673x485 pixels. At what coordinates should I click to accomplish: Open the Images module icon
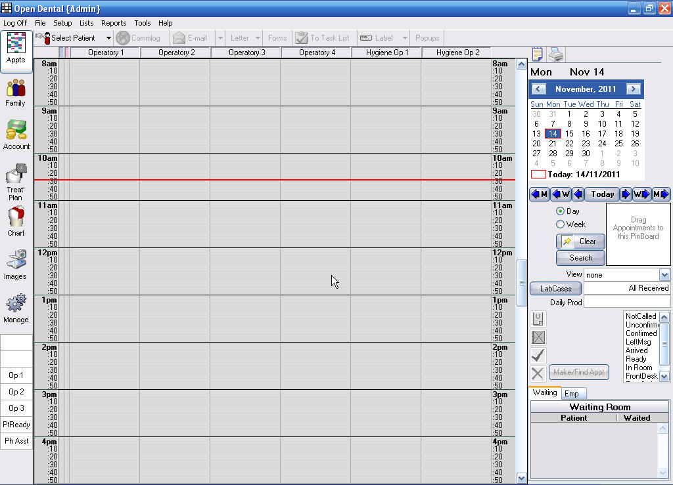(16, 263)
